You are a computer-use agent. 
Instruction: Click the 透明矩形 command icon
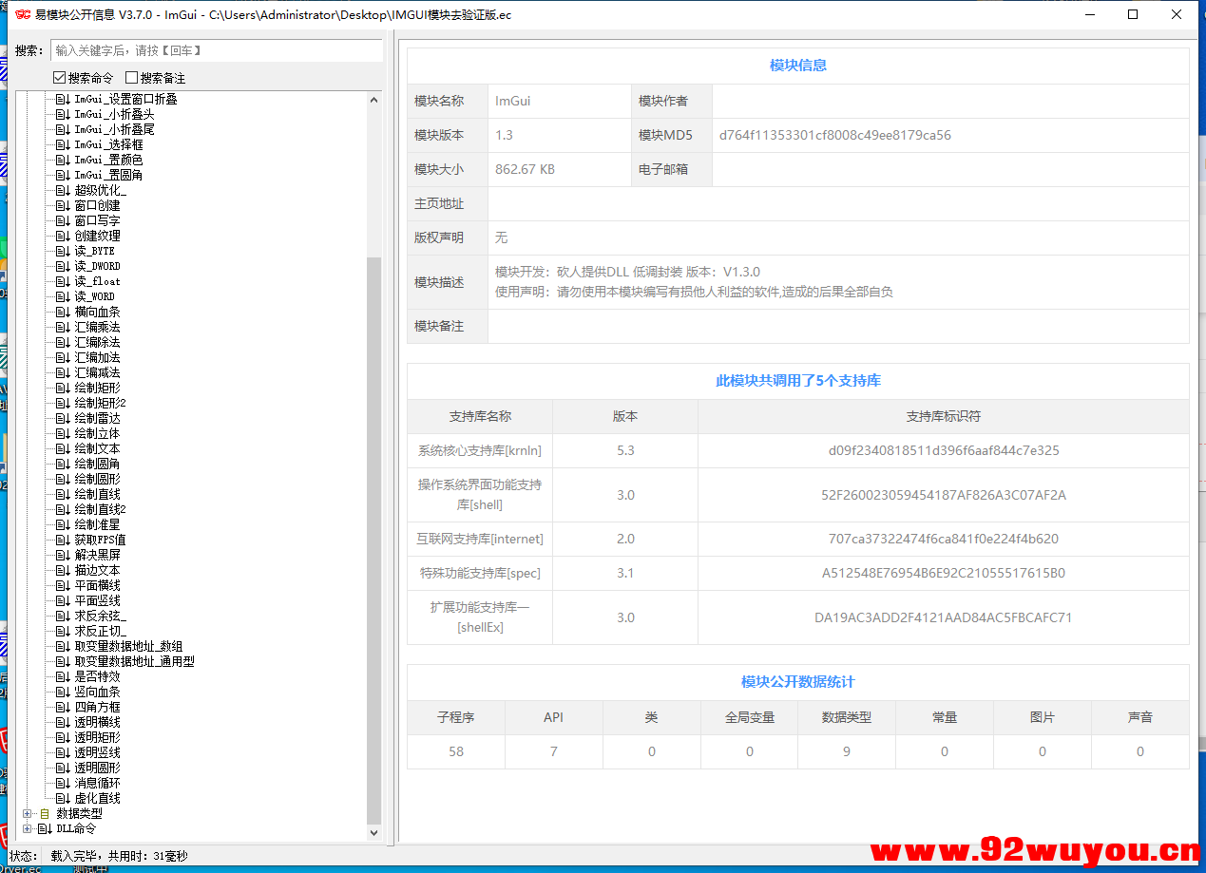pyautogui.click(x=59, y=736)
